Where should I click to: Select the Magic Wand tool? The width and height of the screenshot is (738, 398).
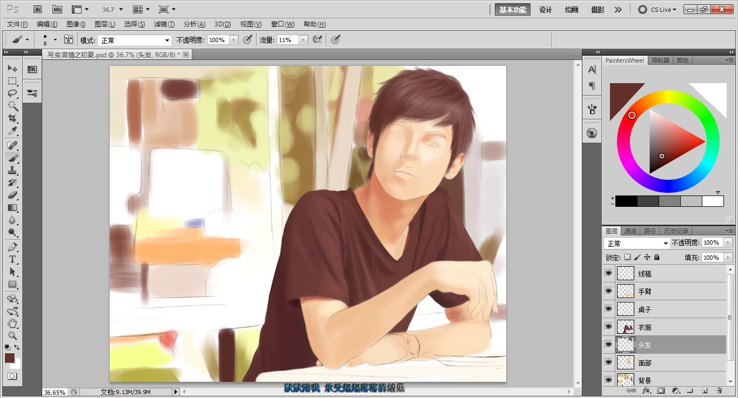12,106
